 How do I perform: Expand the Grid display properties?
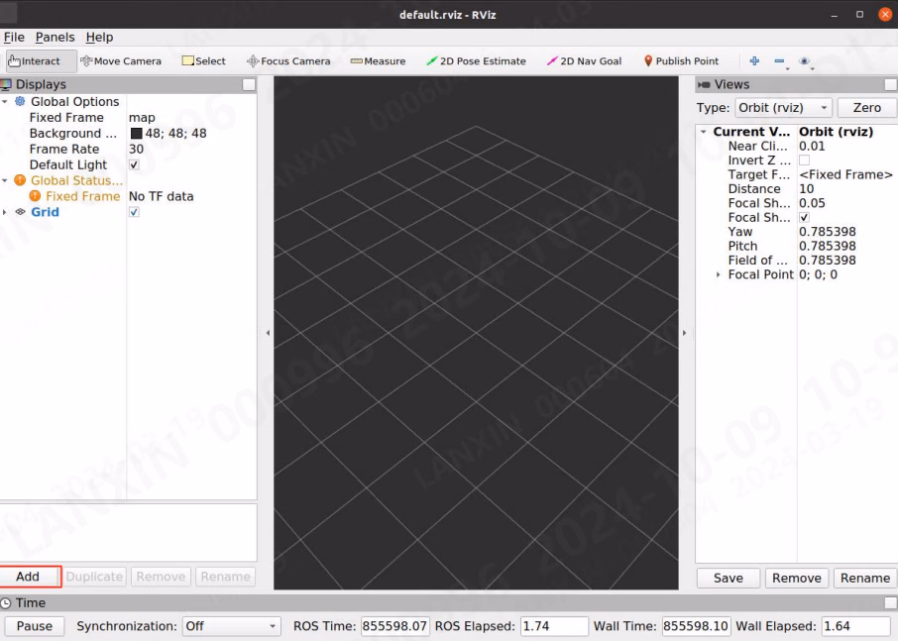tap(5, 212)
